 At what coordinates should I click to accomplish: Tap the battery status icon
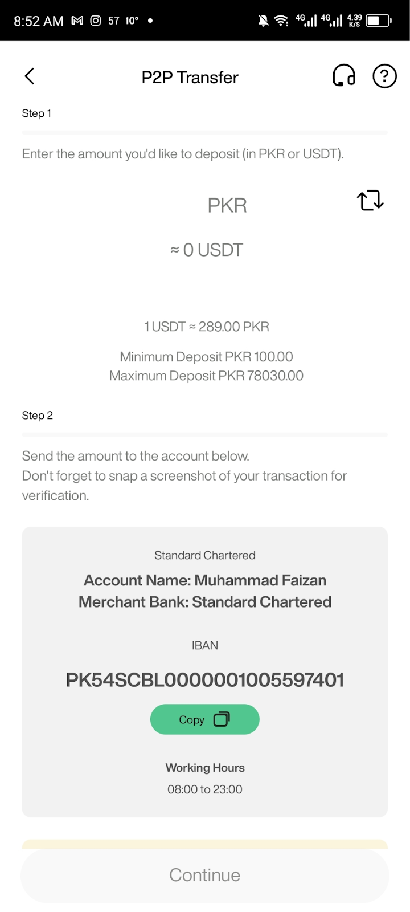[379, 21]
